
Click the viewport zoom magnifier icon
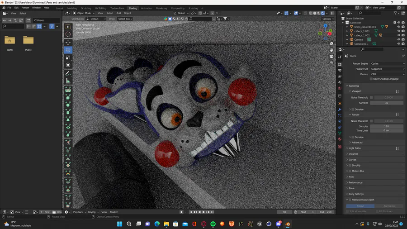pos(331,43)
